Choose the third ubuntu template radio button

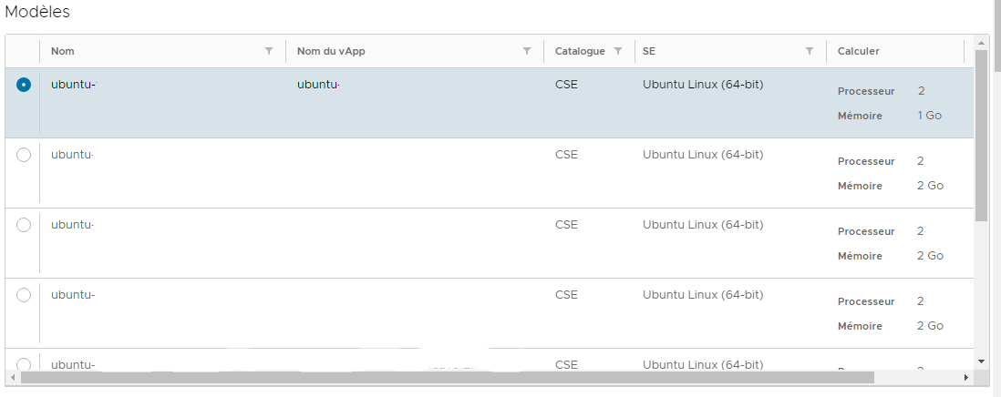[x=24, y=225]
